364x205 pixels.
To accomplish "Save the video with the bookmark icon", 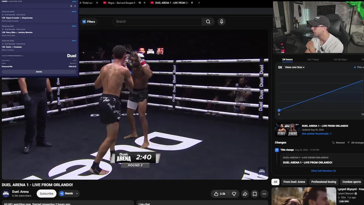I will point(255,194).
